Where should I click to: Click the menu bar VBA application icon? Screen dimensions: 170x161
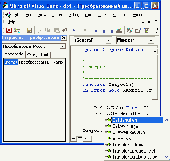click(8, 14)
